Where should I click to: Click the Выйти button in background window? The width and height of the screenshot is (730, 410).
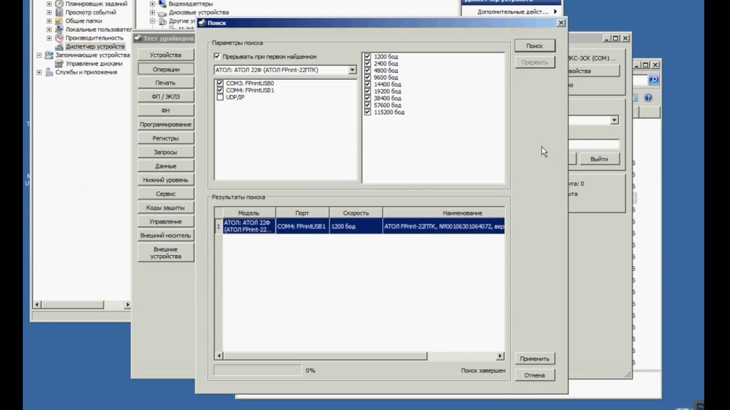tap(599, 159)
